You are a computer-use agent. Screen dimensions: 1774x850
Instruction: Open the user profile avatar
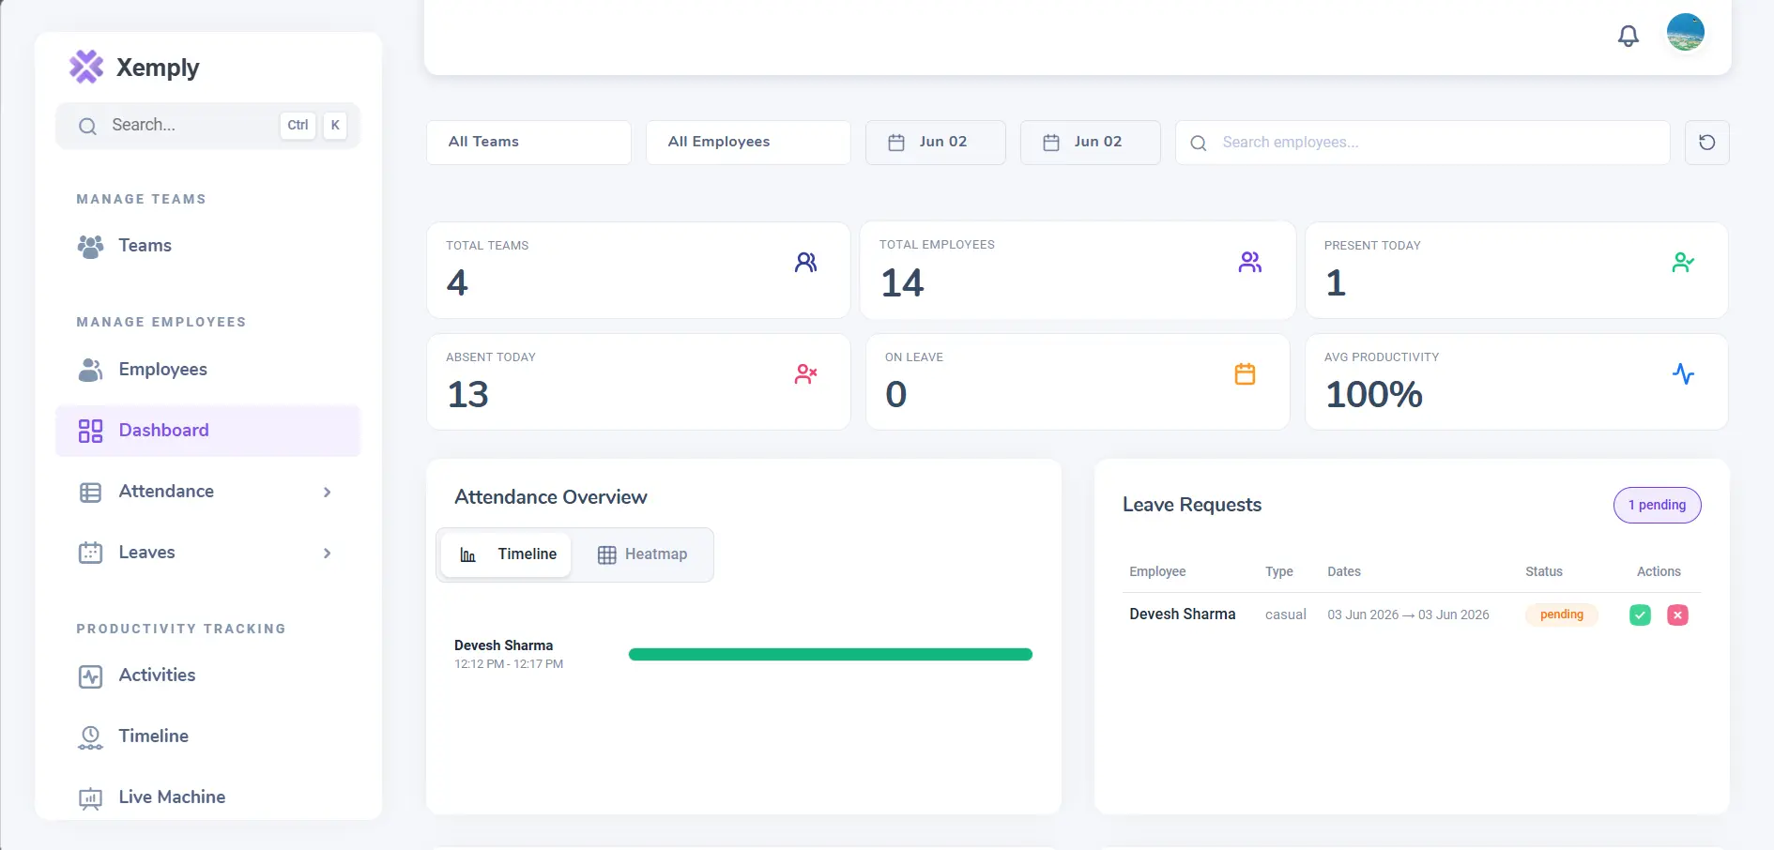(1686, 32)
